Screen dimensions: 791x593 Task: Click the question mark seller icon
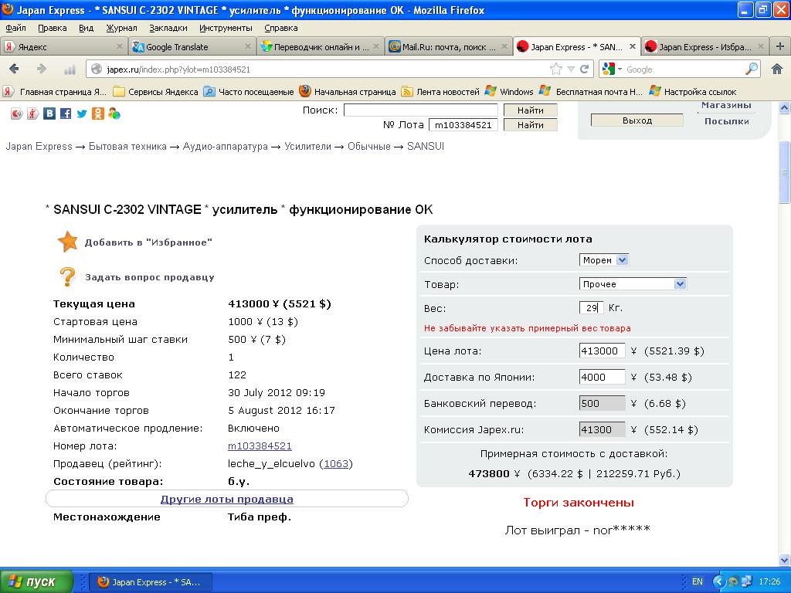[x=68, y=276]
